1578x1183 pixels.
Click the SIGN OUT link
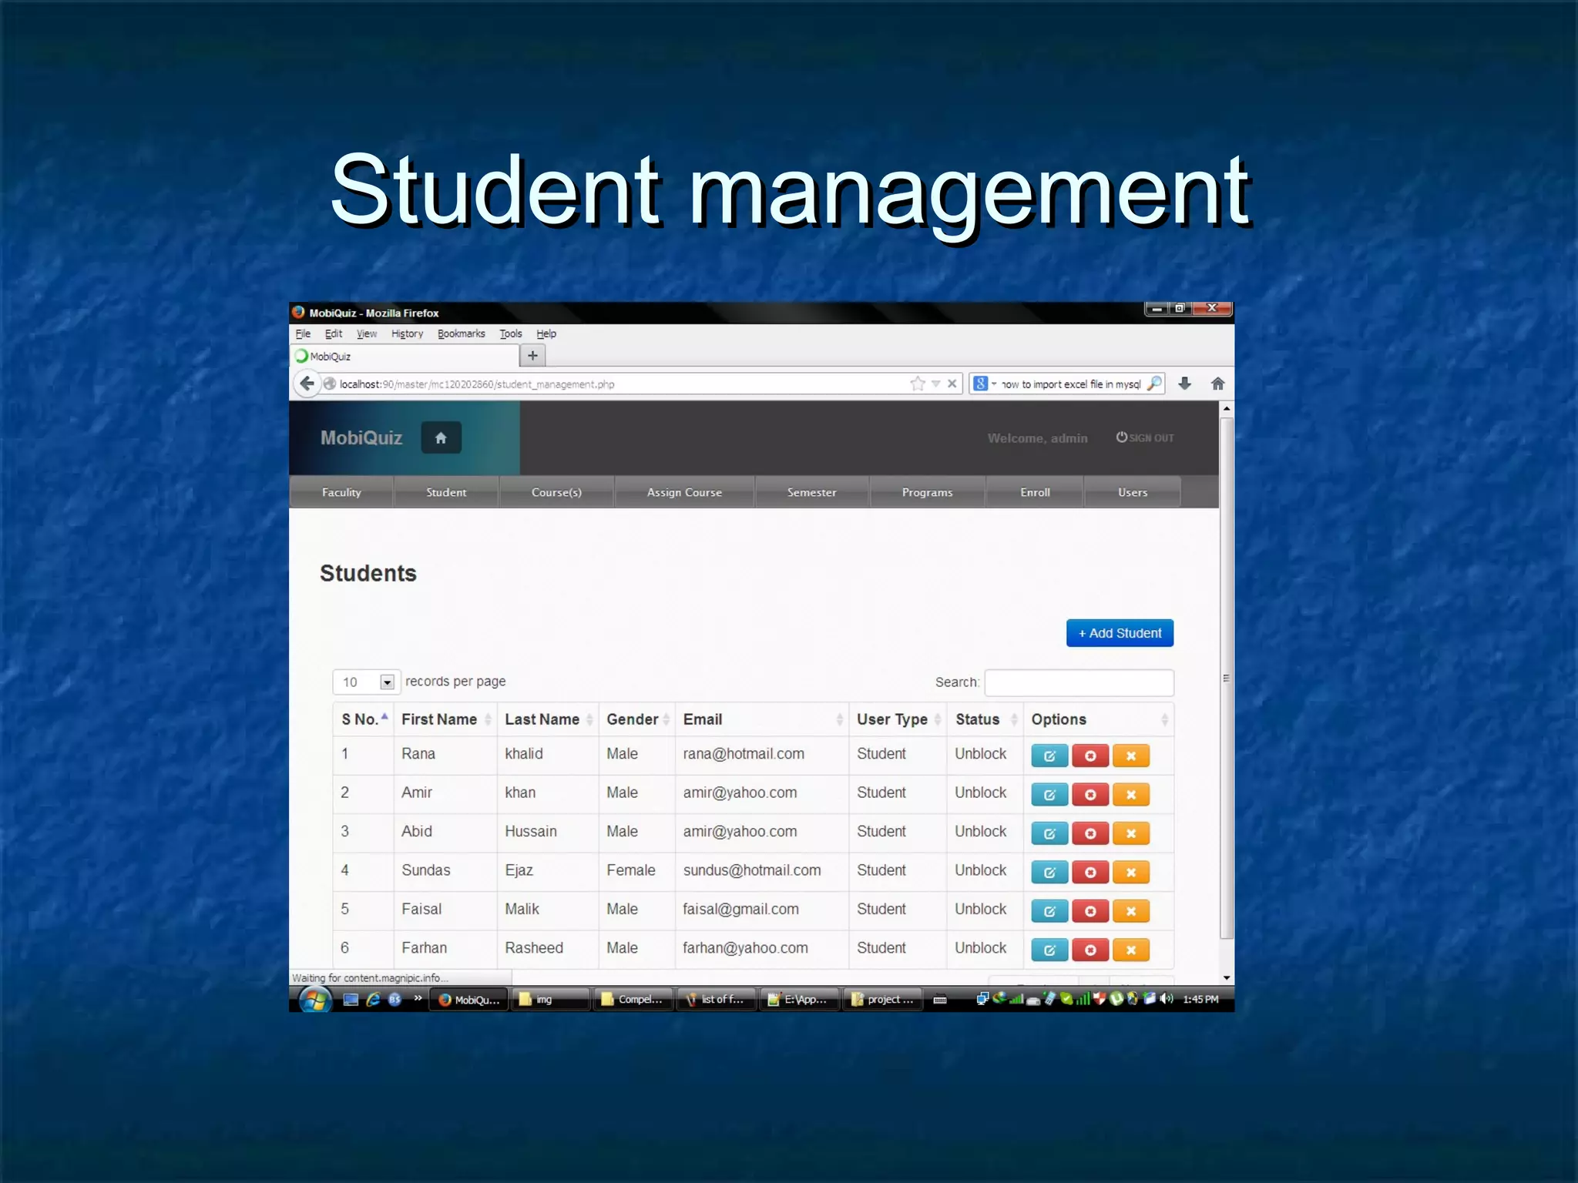(1145, 437)
